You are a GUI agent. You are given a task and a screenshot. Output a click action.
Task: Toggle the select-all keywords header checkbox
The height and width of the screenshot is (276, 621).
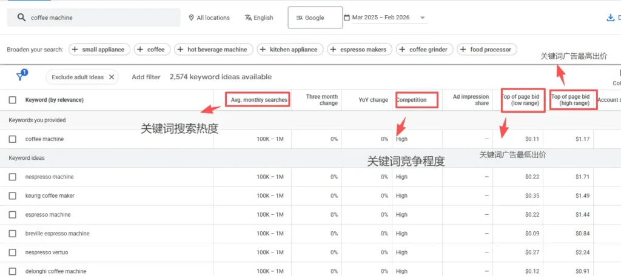tap(13, 100)
